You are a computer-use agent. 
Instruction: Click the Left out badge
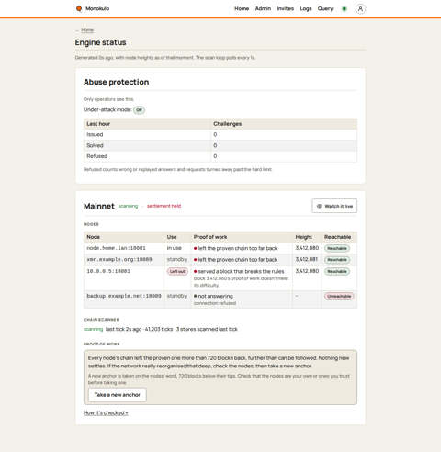(177, 271)
